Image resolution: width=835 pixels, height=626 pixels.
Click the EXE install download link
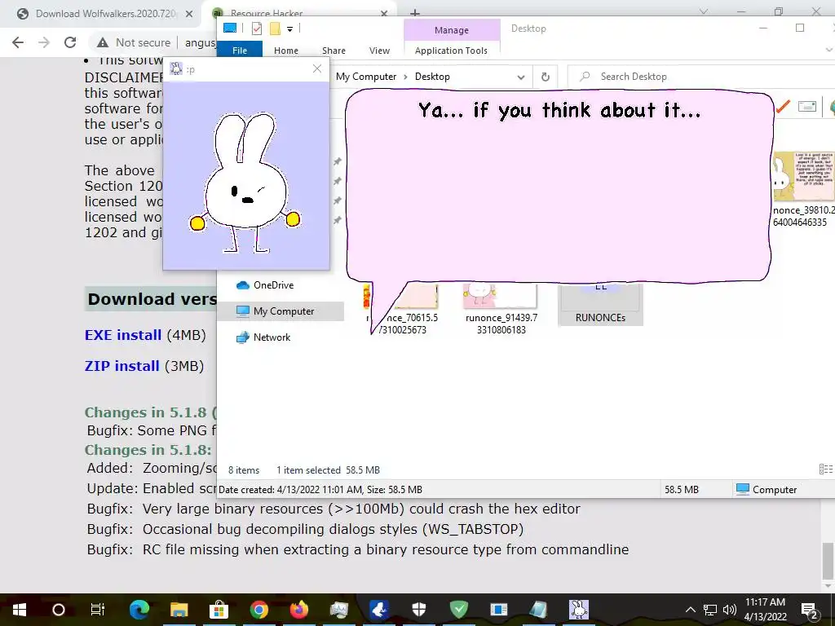[123, 335]
